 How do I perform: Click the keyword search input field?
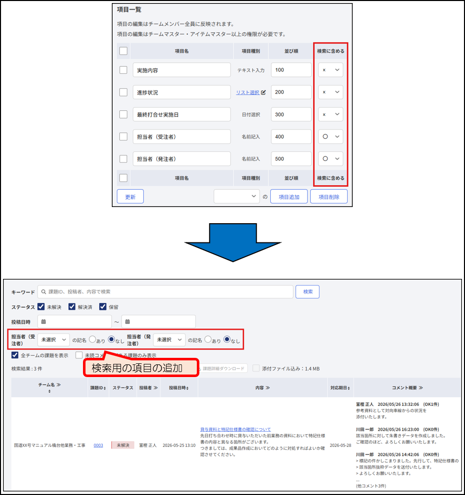coord(165,292)
